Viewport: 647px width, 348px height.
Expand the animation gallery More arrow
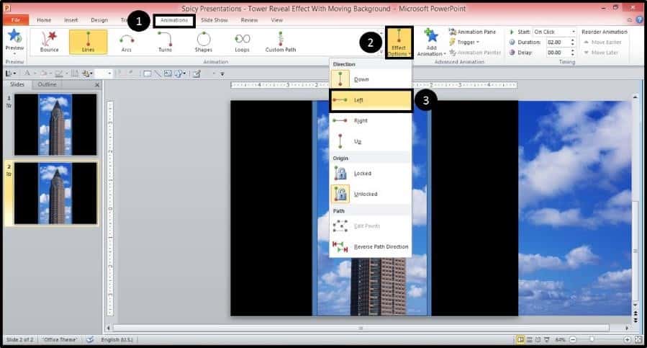pyautogui.click(x=381, y=52)
